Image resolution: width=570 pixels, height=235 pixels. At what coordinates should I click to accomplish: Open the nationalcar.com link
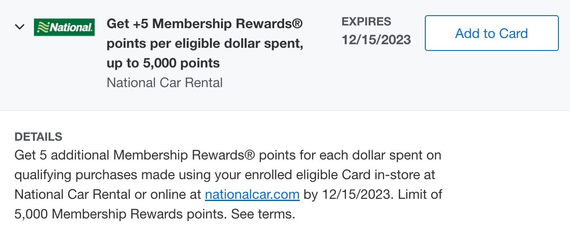click(252, 195)
